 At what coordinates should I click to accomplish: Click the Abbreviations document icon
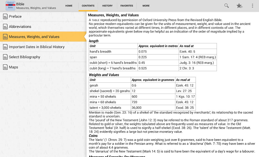5,27
